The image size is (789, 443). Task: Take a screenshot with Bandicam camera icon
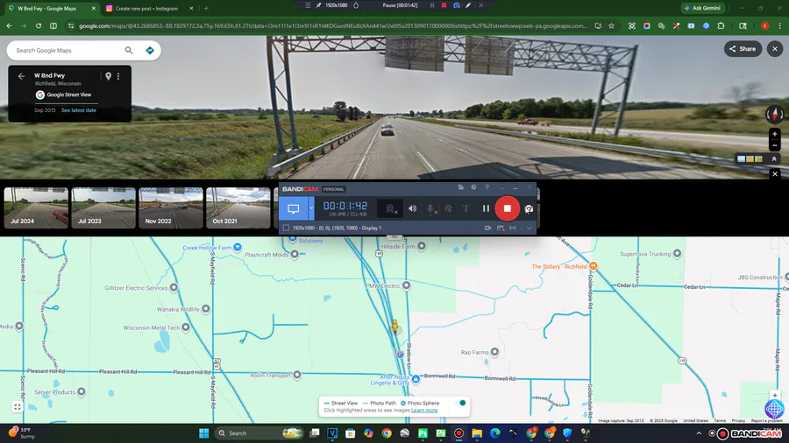point(529,208)
